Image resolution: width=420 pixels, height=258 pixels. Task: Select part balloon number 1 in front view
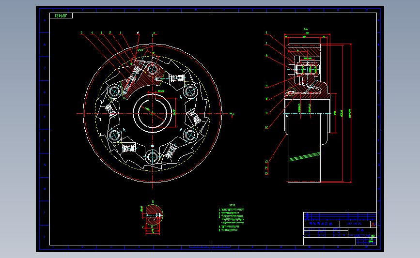pyautogui.click(x=120, y=33)
